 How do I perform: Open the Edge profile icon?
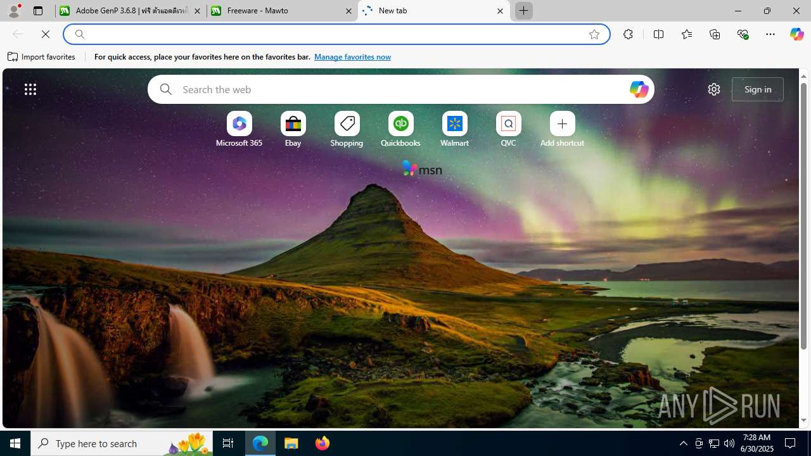click(14, 11)
